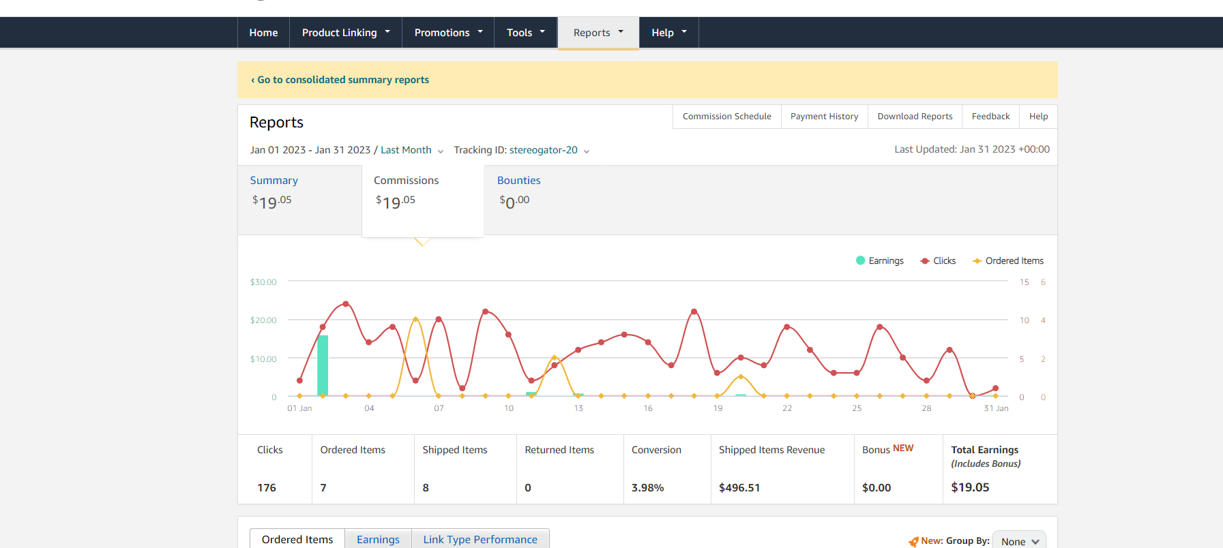Click Last Updated Jan 31 2023 text
The width and height of the screenshot is (1223, 548).
tap(972, 149)
